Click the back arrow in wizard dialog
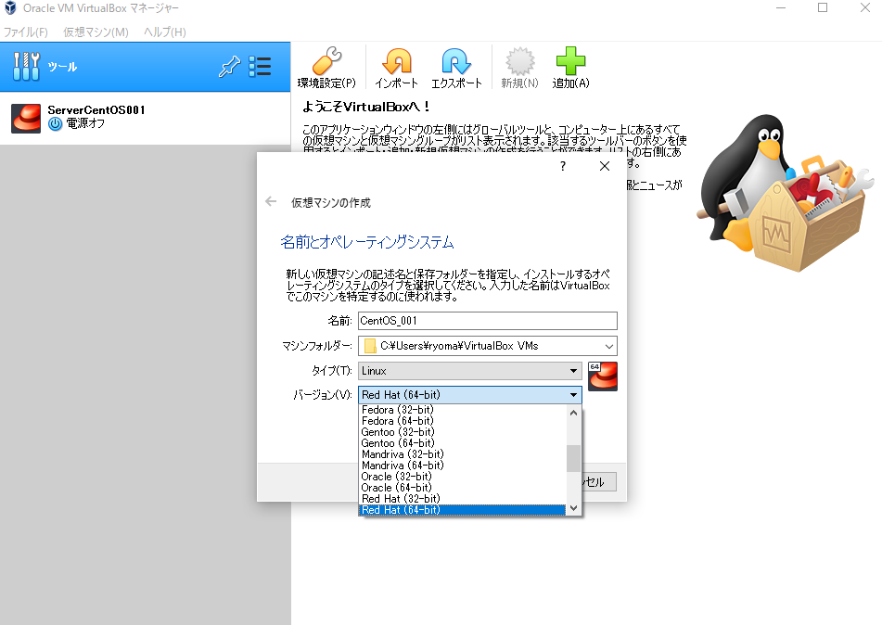882x625 pixels. (x=271, y=201)
